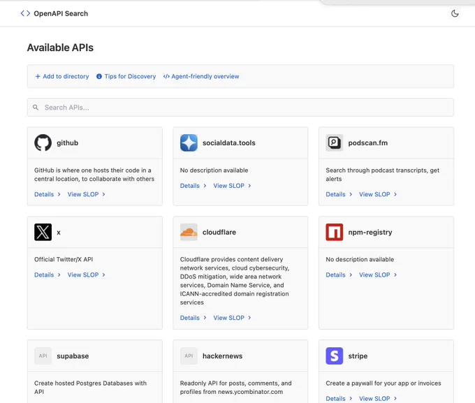Open Agent-friendly overview link
The width and height of the screenshot is (475, 403).
coord(201,76)
